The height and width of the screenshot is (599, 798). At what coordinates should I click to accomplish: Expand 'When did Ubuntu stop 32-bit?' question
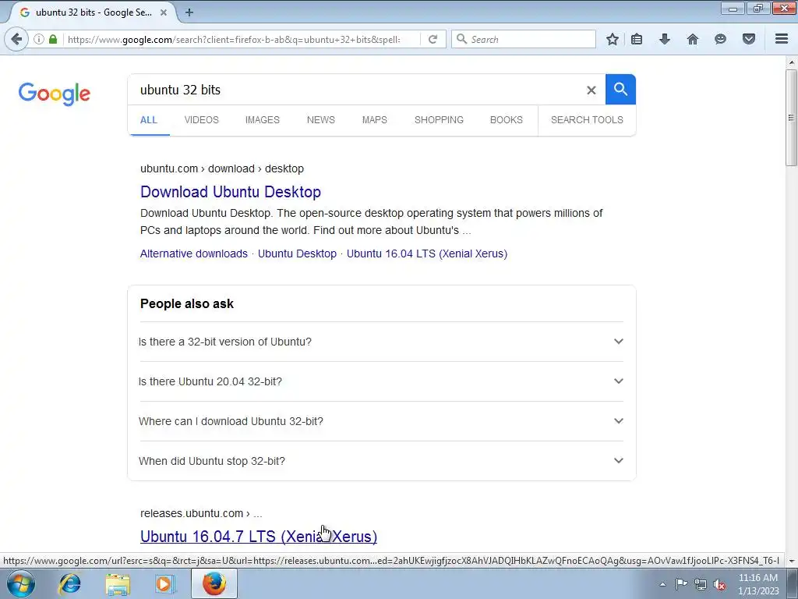coord(381,461)
